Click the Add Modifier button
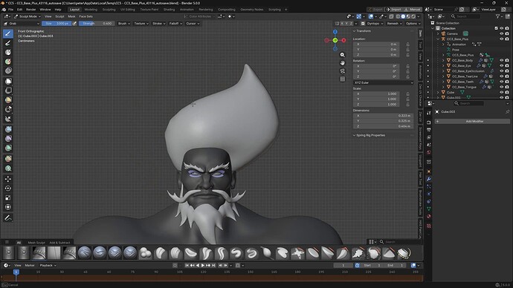 point(472,121)
